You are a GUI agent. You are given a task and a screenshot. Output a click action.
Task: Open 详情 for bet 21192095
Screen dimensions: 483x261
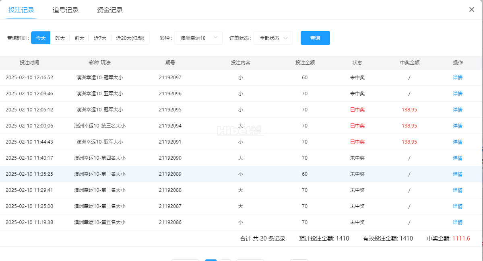coord(458,110)
